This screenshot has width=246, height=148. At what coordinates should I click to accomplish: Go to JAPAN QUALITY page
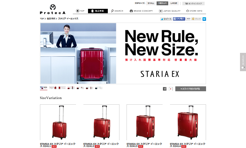tap(170, 11)
